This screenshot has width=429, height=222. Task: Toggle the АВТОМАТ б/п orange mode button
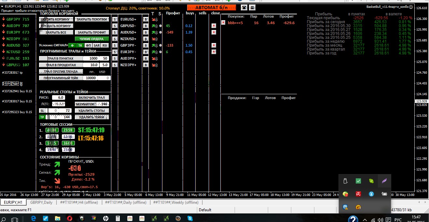[212, 7]
